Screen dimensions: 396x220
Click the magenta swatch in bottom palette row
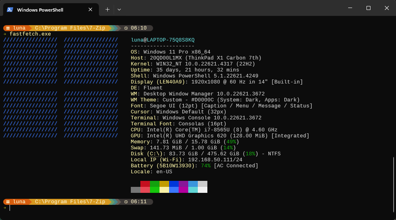[x=183, y=190]
